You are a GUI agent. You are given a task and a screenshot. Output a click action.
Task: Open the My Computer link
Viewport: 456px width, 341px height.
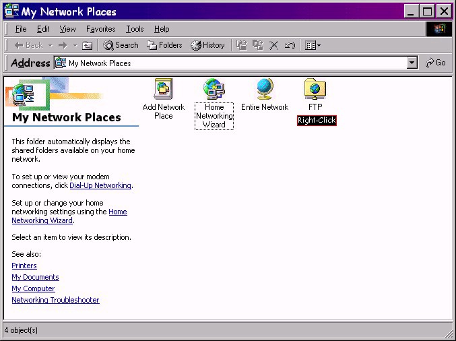click(33, 288)
